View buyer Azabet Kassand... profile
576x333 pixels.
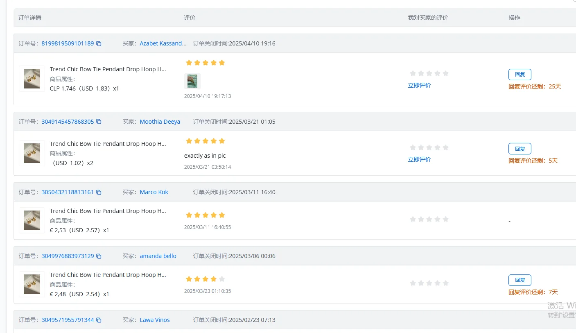click(x=163, y=43)
